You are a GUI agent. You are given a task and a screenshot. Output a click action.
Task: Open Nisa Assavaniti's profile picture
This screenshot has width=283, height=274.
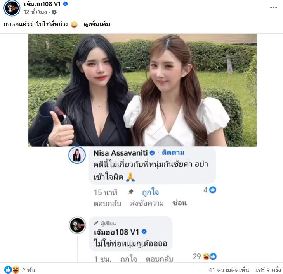click(77, 155)
